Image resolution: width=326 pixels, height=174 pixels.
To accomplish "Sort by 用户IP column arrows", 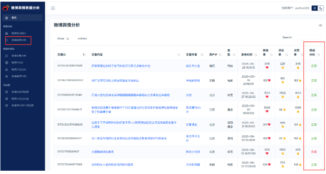I will pos(220,55).
